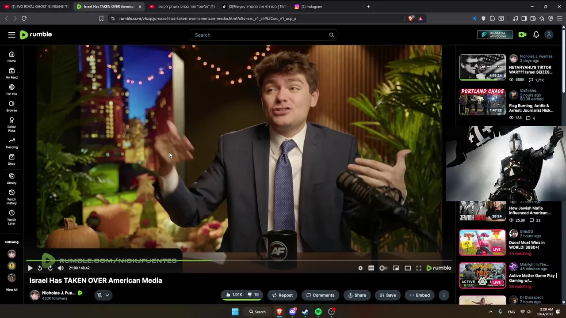Switch to EVO ROYAL GHOST browser tab
The image size is (566, 318).
(x=36, y=7)
